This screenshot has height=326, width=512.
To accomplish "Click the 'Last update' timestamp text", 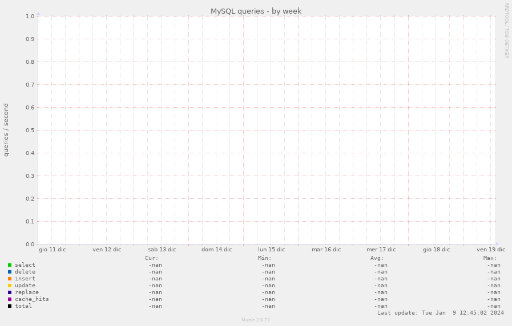I will pyautogui.click(x=441, y=313).
